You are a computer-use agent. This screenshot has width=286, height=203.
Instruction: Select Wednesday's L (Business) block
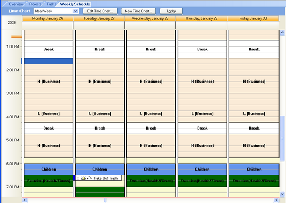click(151, 113)
